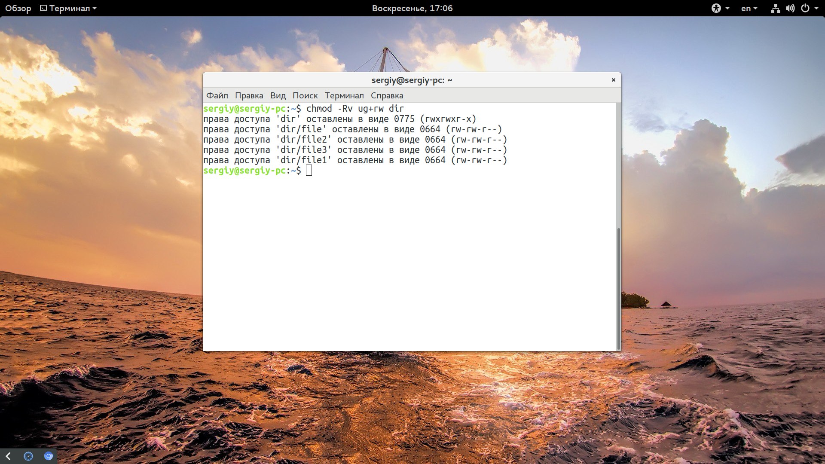Open the Вид menu
Viewport: 825px width, 464px height.
pos(278,95)
